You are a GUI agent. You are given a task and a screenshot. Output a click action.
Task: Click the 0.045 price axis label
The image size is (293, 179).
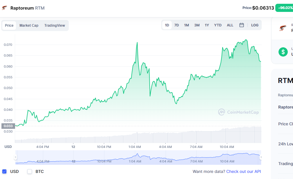pos(8,99)
